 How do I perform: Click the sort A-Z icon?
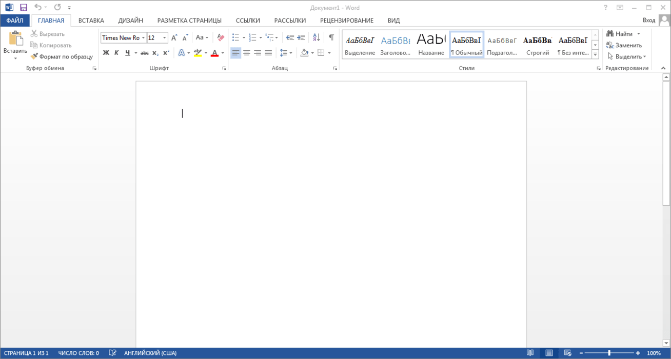[x=316, y=37]
